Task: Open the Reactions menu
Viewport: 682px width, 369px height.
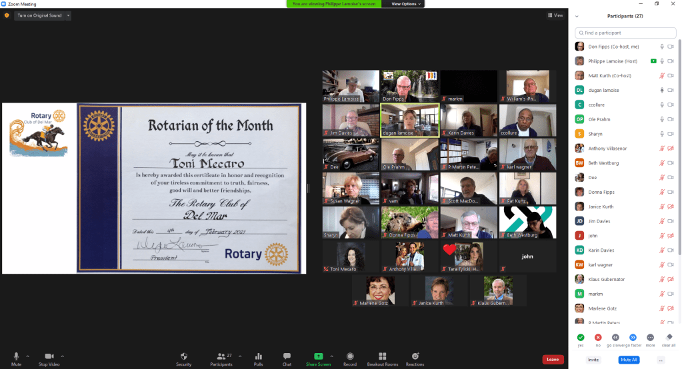Action: (x=415, y=356)
